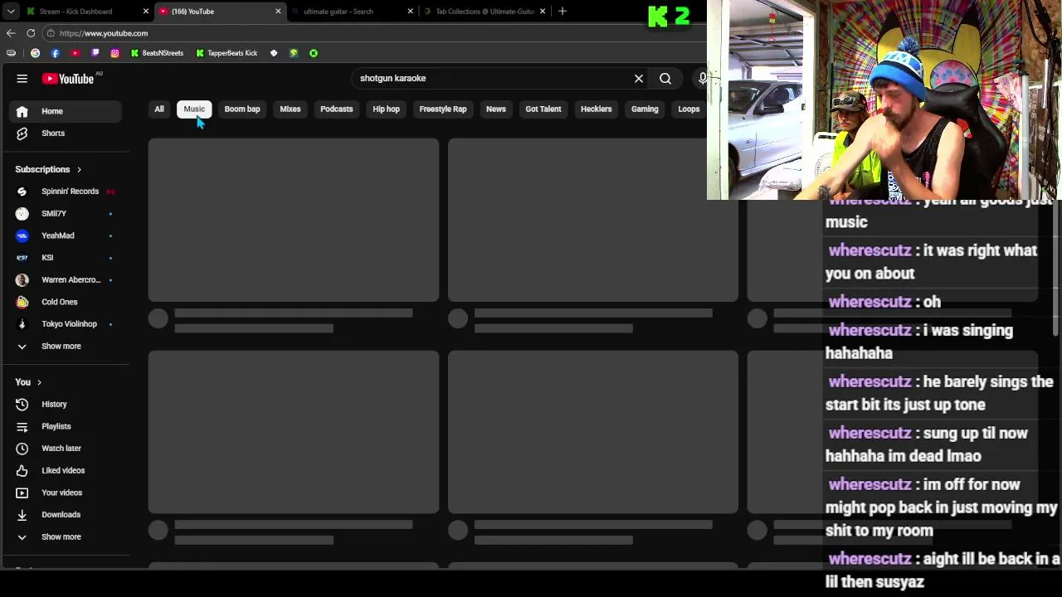Open Your videos in the sidebar
The image size is (1062, 597).
65,493
